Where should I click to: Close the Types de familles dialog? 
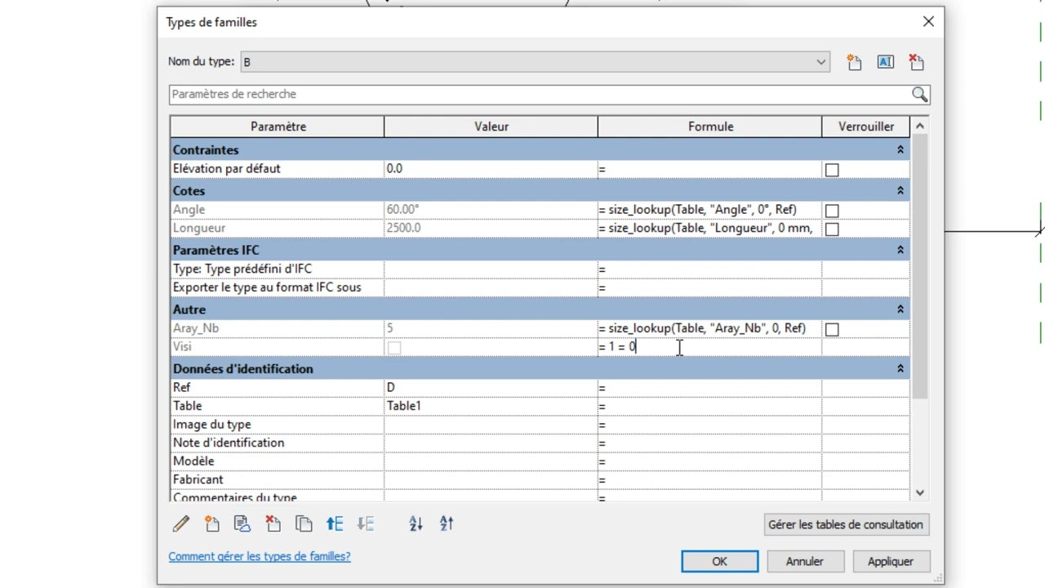pyautogui.click(x=928, y=22)
